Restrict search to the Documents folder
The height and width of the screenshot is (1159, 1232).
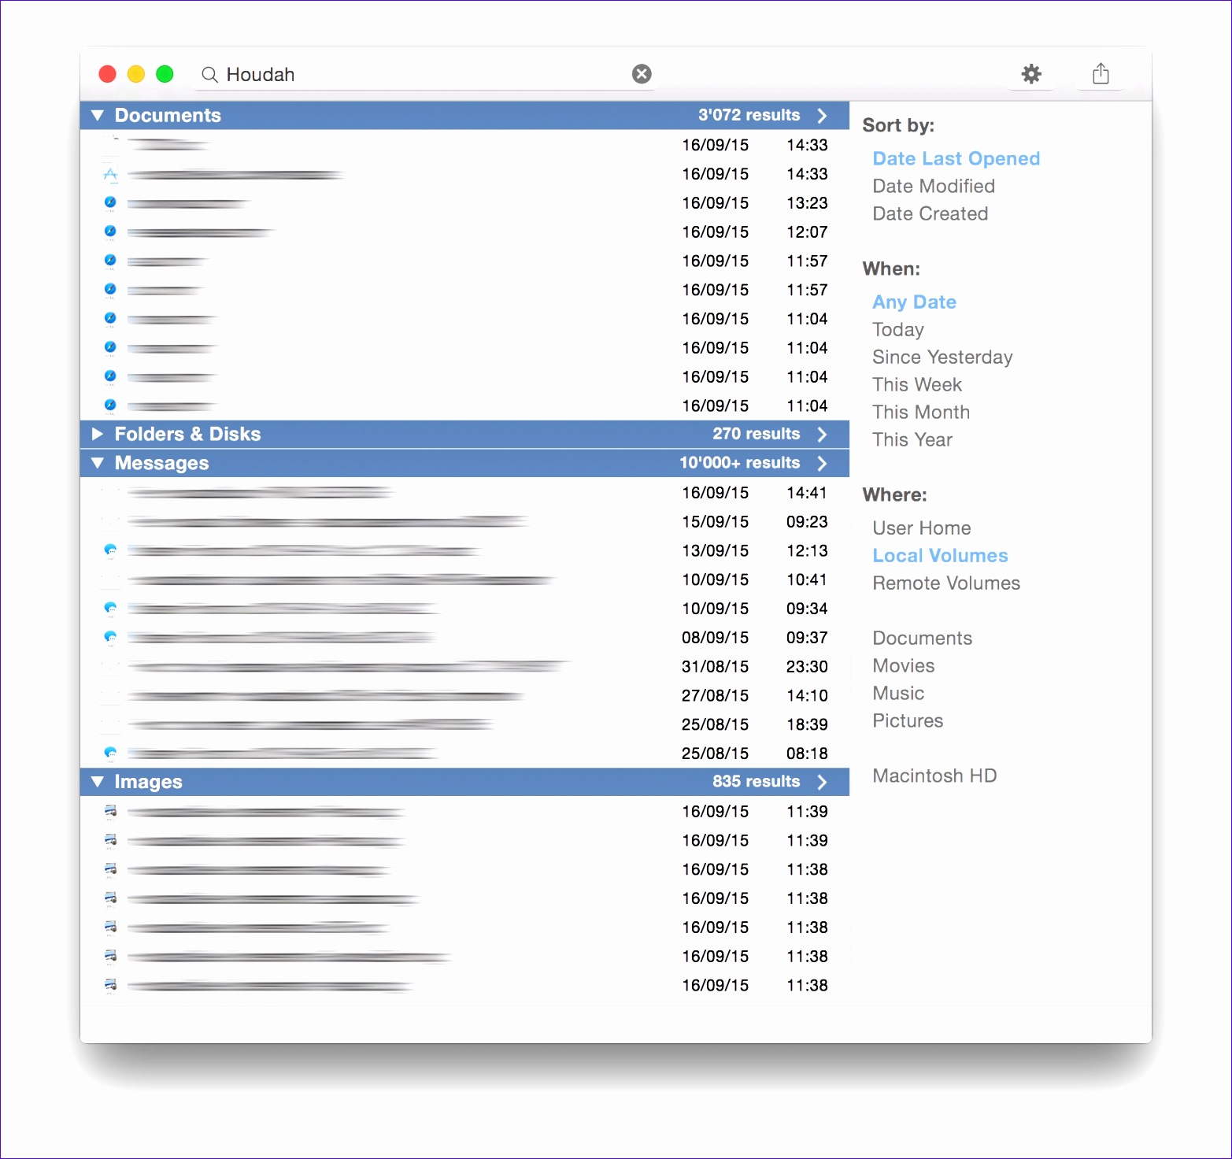click(923, 639)
